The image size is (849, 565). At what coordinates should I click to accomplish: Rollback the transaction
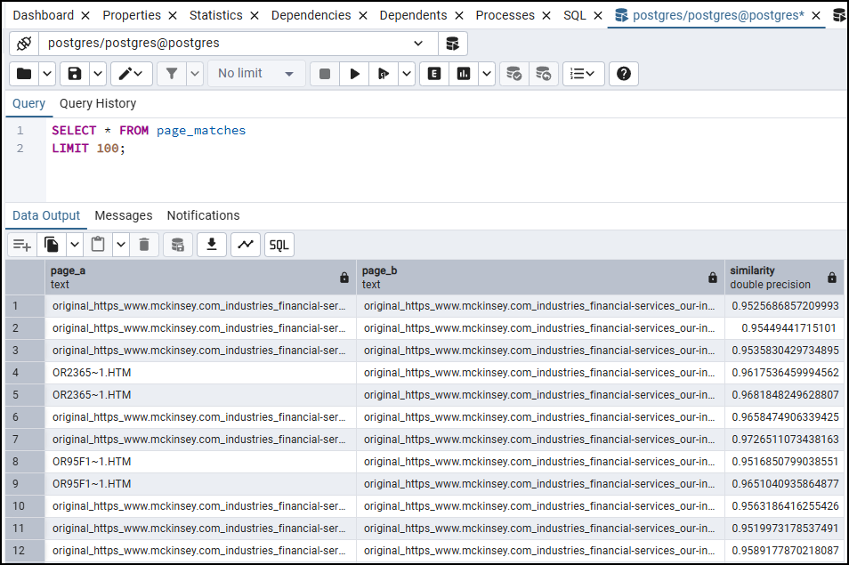click(543, 74)
